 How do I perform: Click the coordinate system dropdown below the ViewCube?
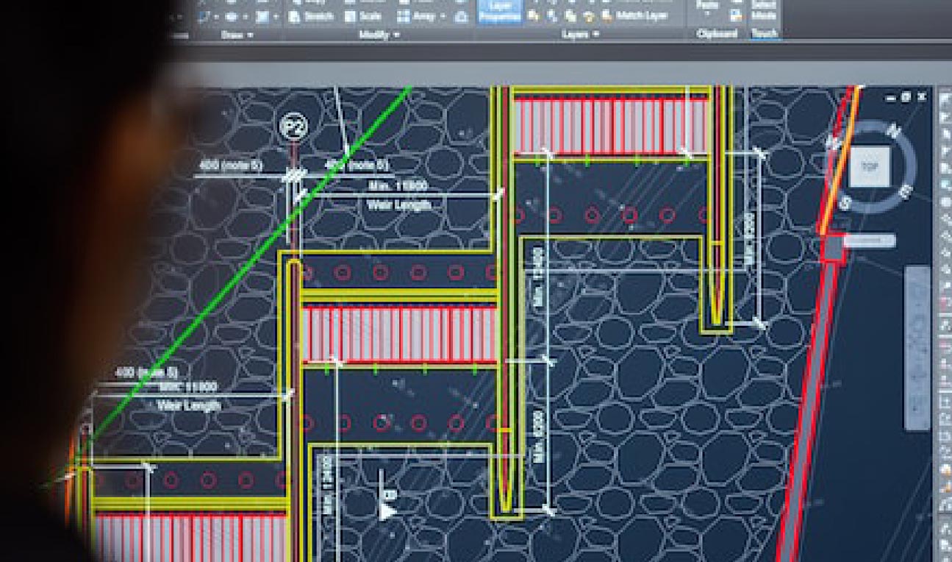tap(868, 241)
